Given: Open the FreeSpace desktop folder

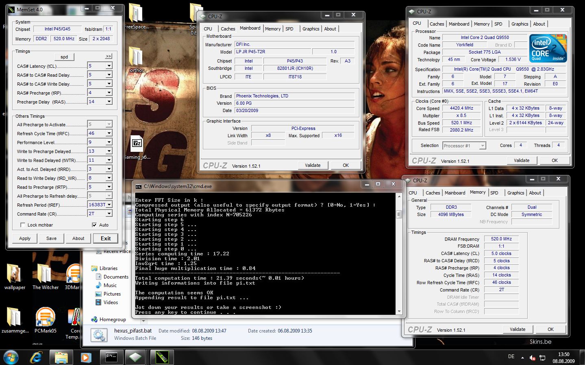Looking at the screenshot, I should click(137, 16).
